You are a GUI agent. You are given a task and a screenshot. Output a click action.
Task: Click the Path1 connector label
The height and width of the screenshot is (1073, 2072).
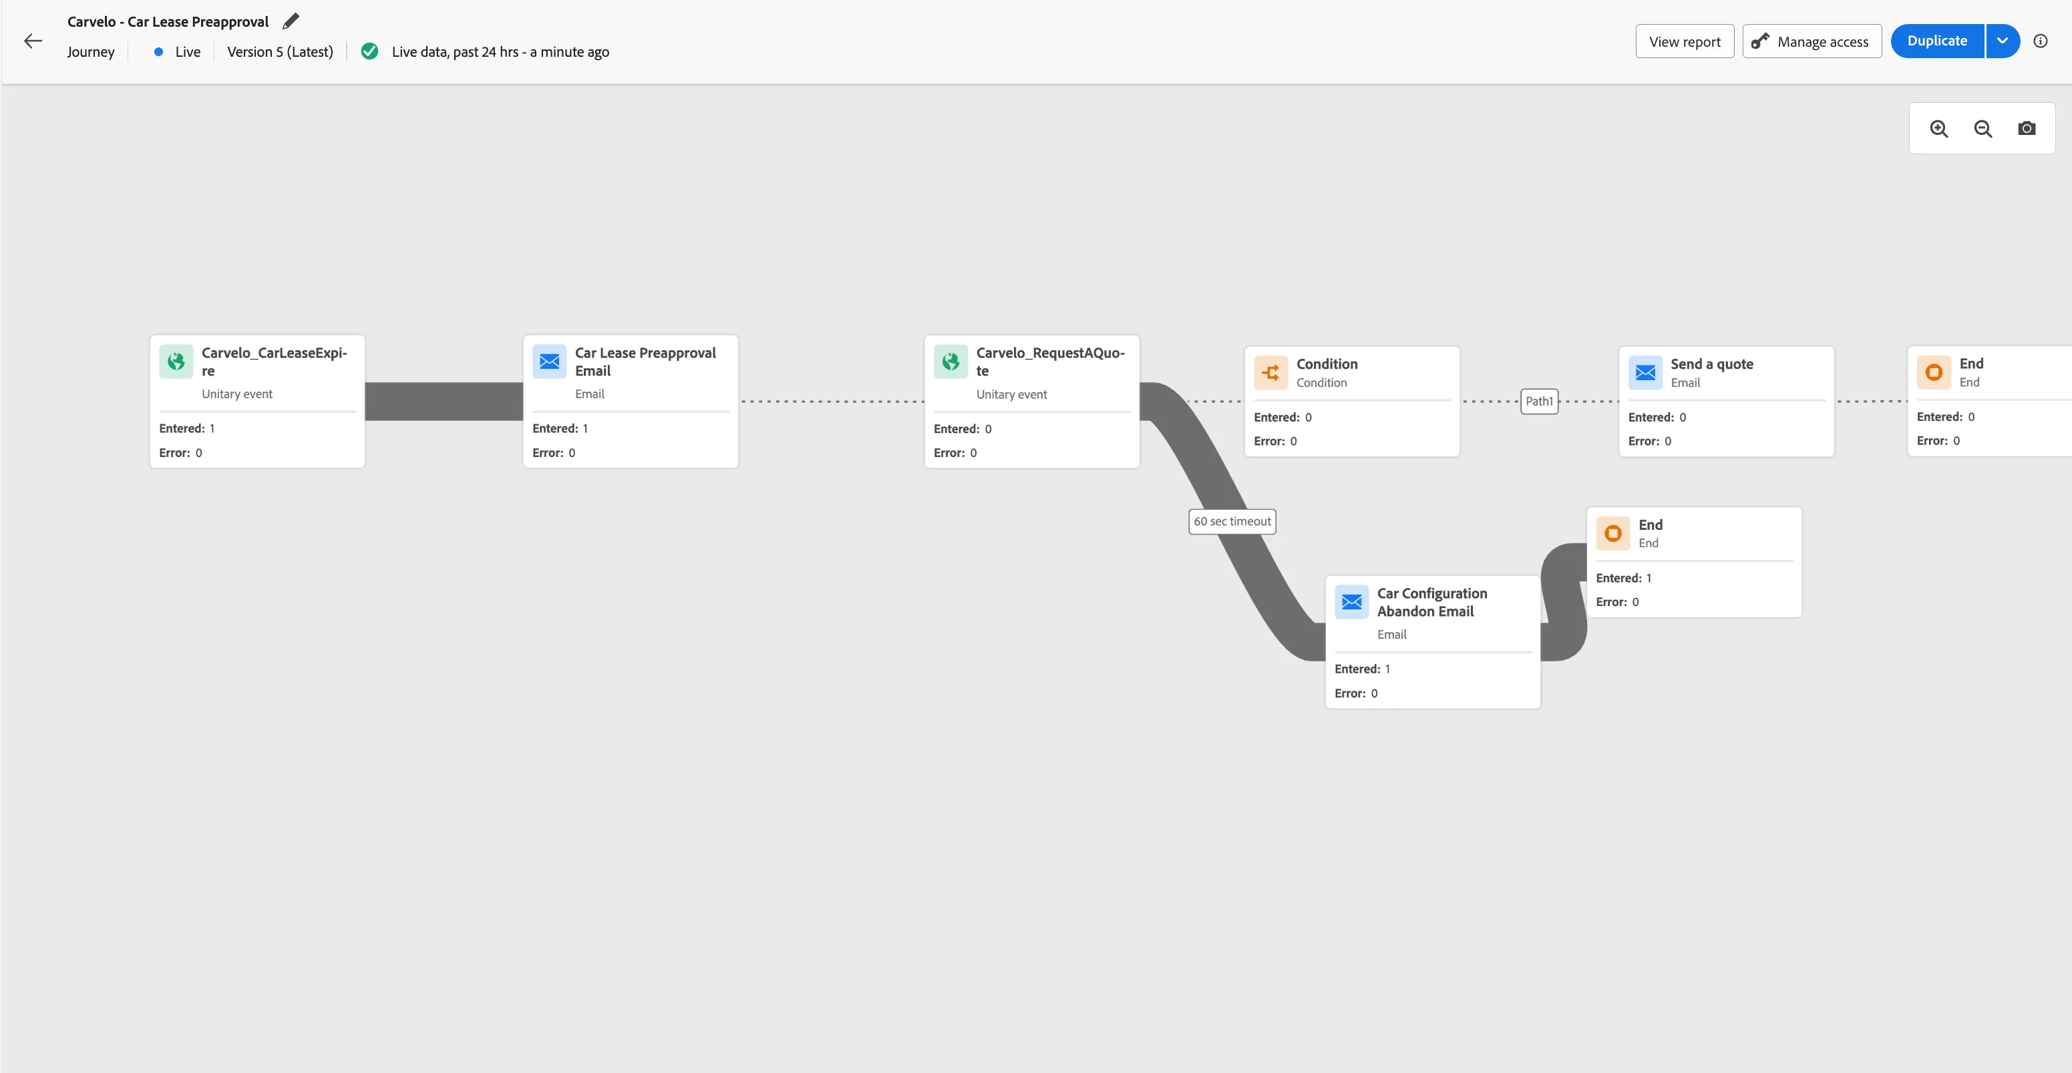(x=1539, y=402)
